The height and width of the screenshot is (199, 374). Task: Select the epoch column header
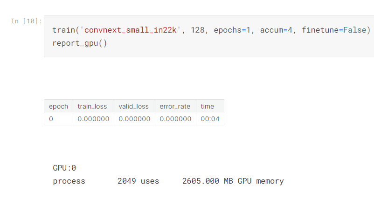coord(58,106)
